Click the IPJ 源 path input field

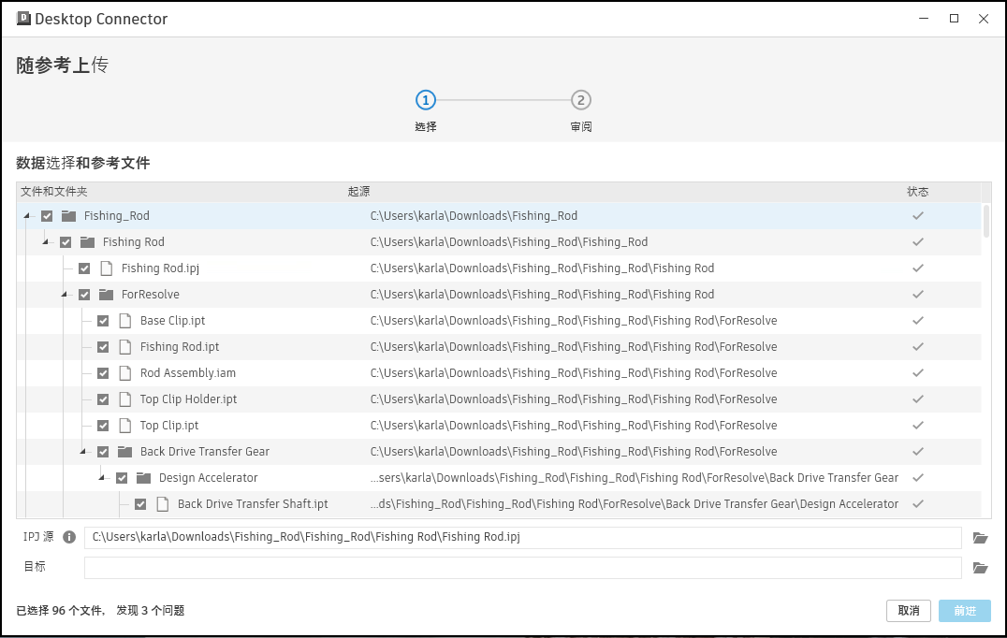coord(523,537)
